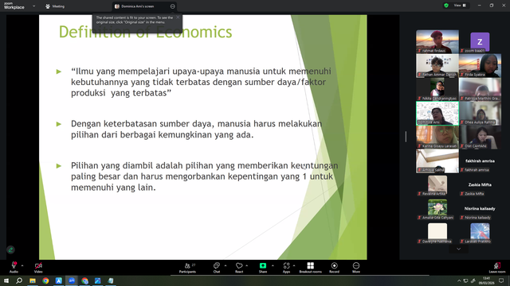
Task: Open audio options arrow next to Audio
Action: coord(22,265)
